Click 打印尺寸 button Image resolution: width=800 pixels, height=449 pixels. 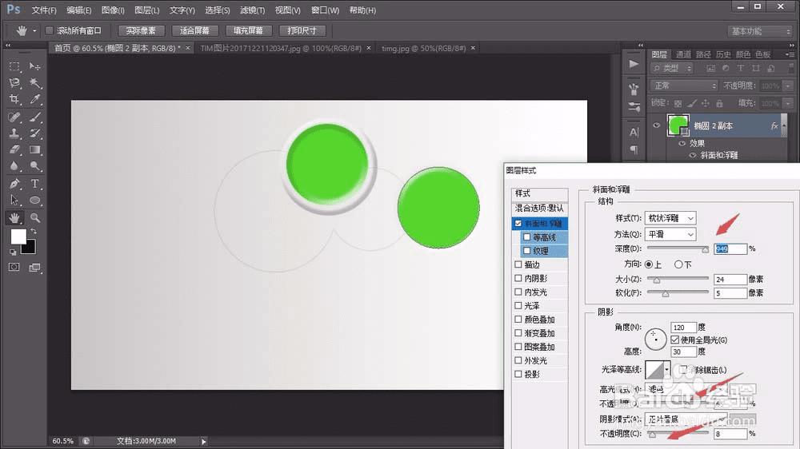tap(302, 30)
